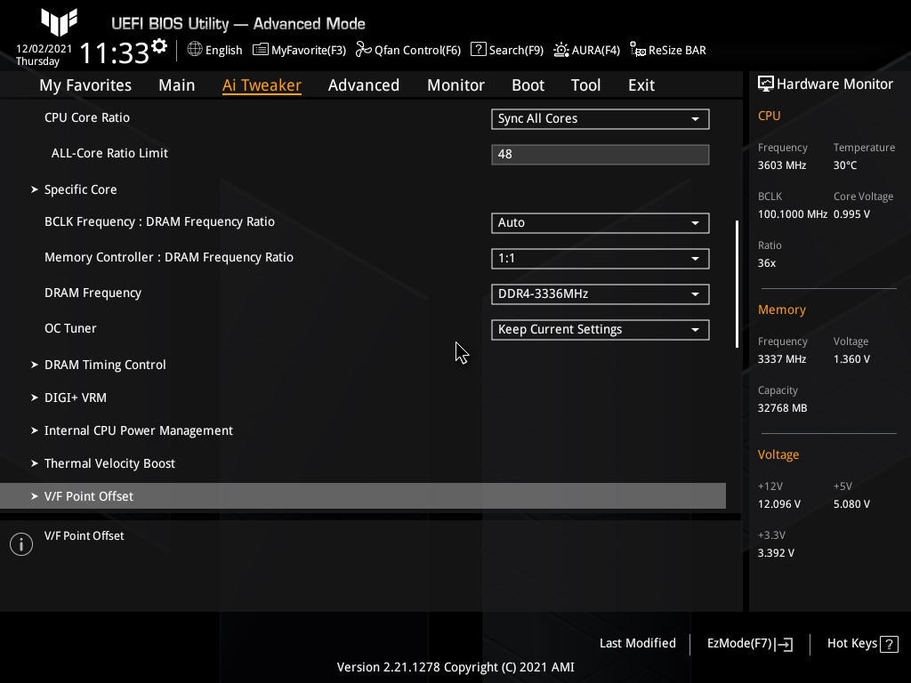Click the 12/02/2021 date text
Image resolution: width=911 pixels, height=683 pixels.
(x=44, y=49)
